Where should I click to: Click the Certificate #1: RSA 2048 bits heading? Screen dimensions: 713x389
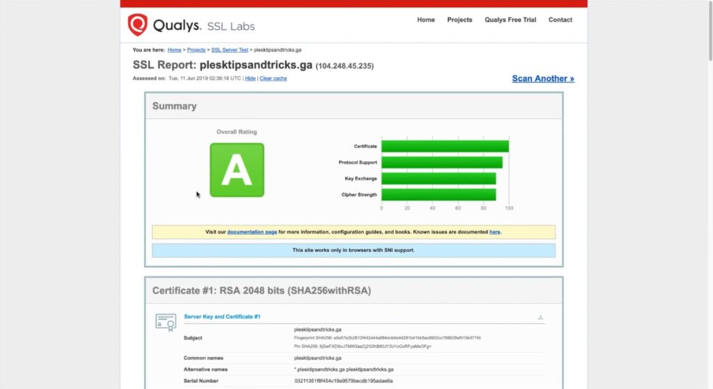[262, 290]
